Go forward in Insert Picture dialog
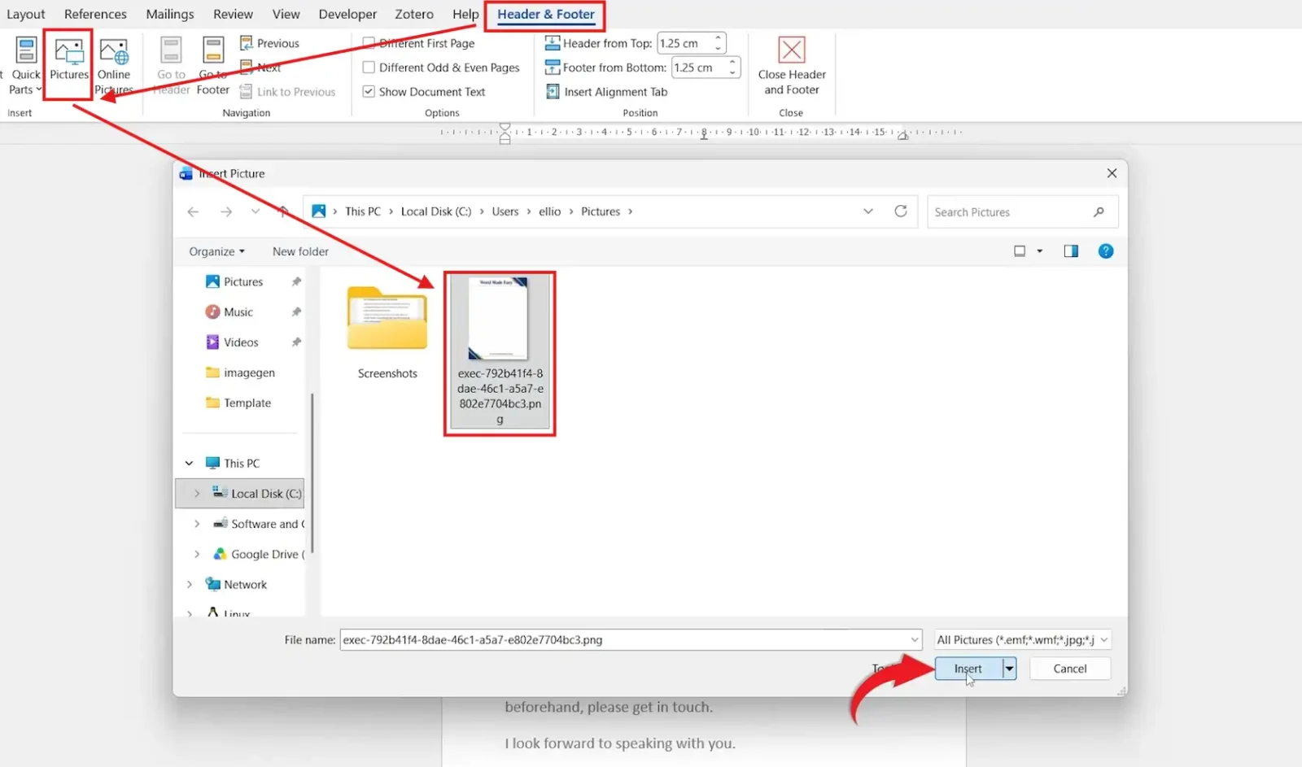 (226, 211)
